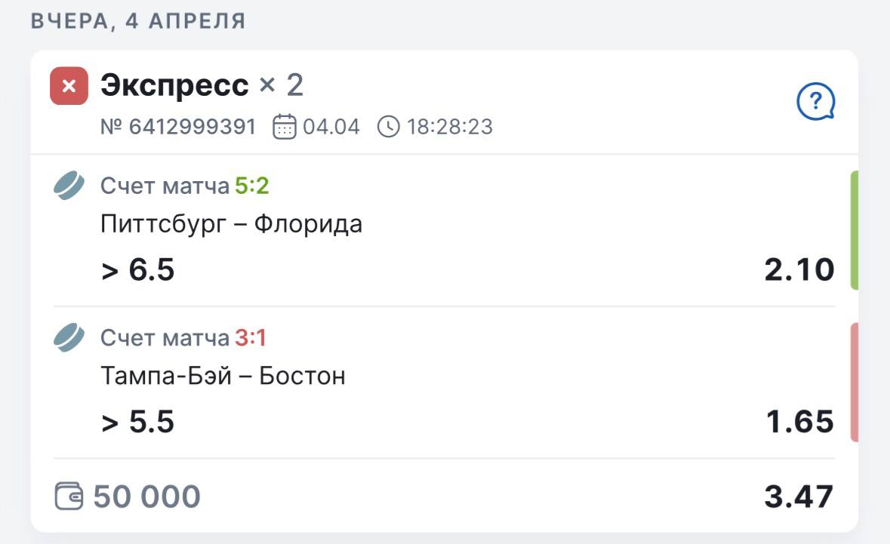Click the bet number 6412999391
Screen dimensions: 890x544
(x=178, y=126)
